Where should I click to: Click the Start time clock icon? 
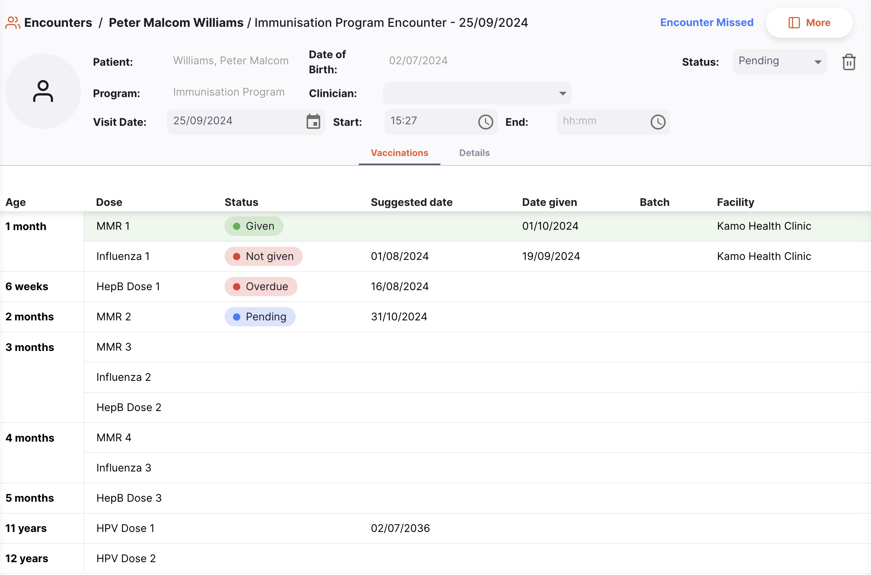pos(485,122)
